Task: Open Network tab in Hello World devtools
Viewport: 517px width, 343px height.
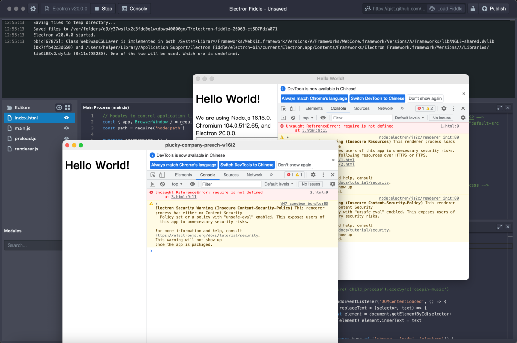Action: (385, 108)
